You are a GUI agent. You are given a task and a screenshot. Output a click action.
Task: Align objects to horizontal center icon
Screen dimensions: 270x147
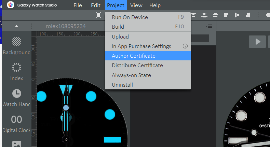tap(237, 15)
